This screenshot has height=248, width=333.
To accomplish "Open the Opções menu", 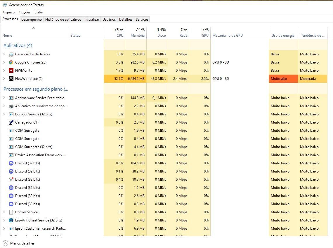I will click(x=25, y=12).
